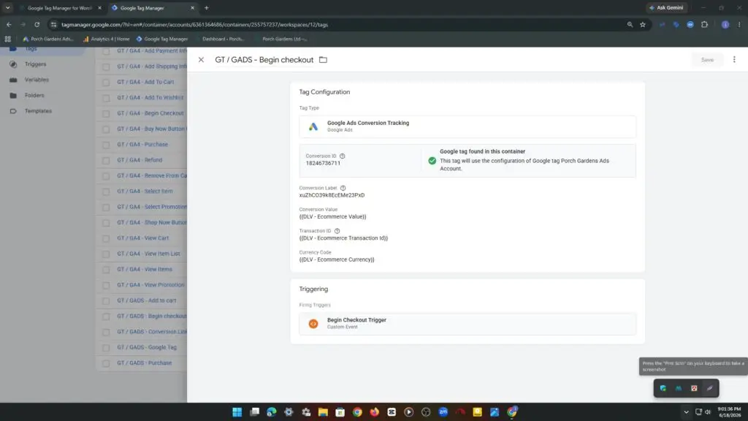748x421 pixels.
Task: Open help icon beside Conversion Label
Action: 343,188
